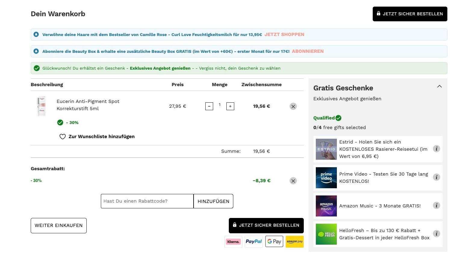Open info for the Prime Video gift
The height and width of the screenshot is (263, 457).
tap(437, 177)
